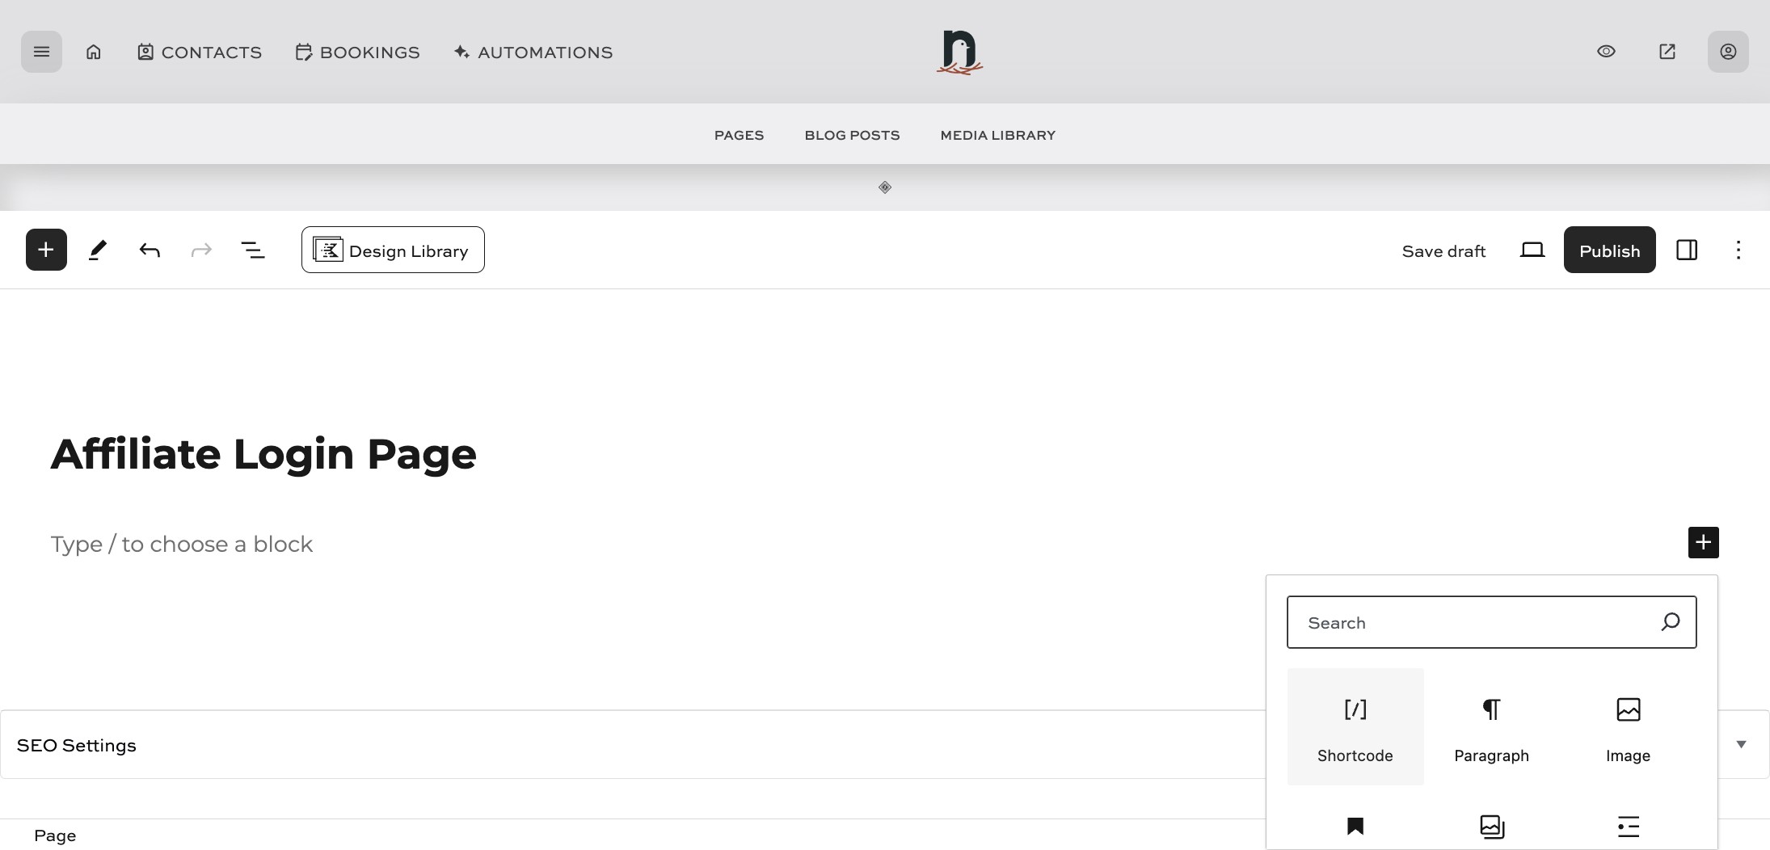Click the Redo arrow icon
The height and width of the screenshot is (850, 1770).
pos(200,250)
